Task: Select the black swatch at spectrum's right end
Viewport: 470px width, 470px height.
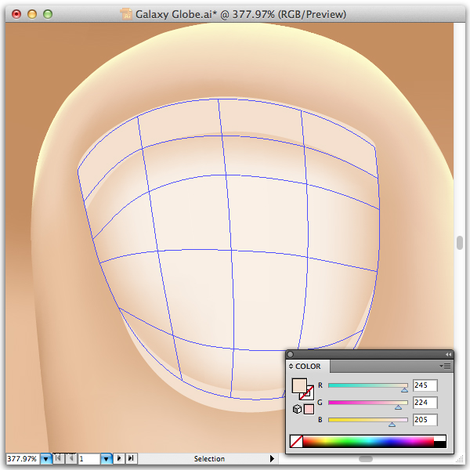Action: (x=439, y=444)
